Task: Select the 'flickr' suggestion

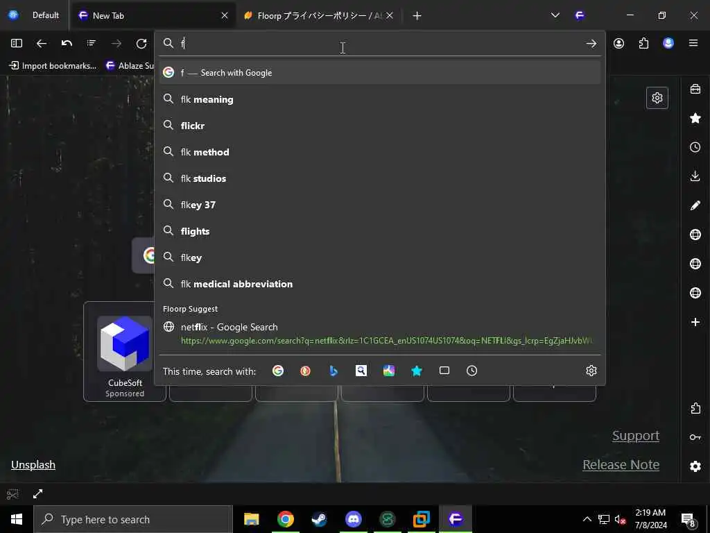Action: point(380,126)
